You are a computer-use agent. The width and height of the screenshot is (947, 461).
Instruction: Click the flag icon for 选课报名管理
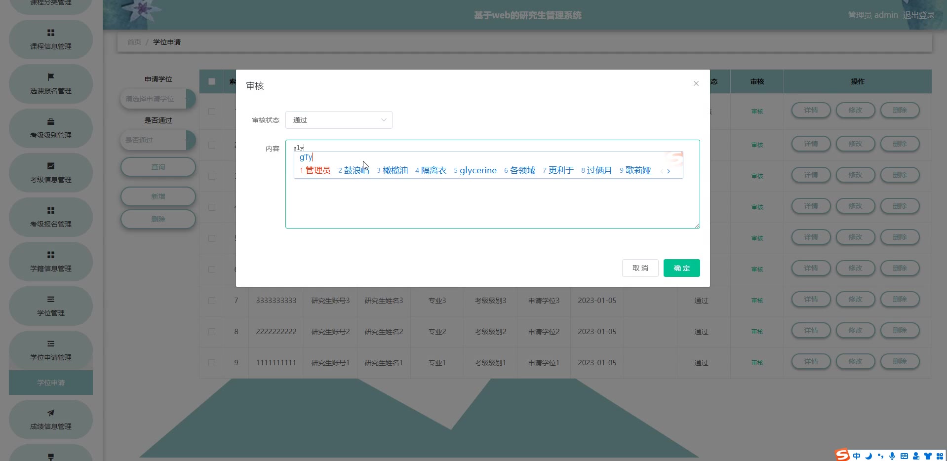(51, 77)
